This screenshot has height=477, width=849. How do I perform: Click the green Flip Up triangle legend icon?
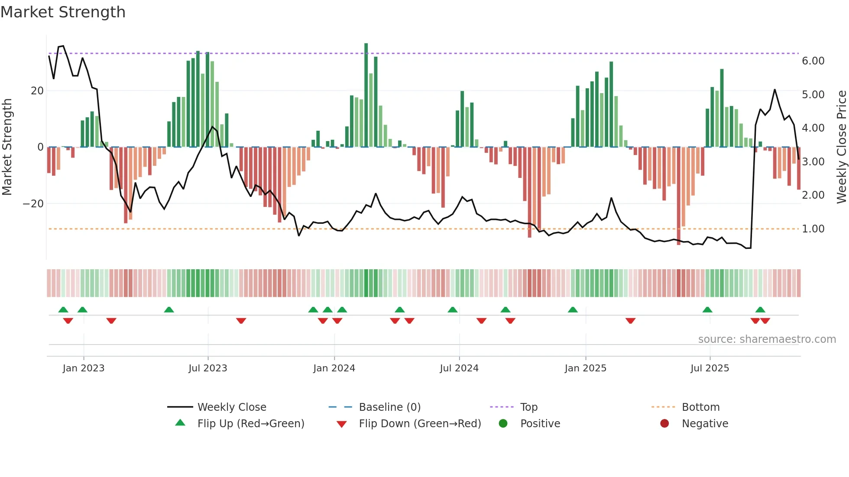[x=180, y=422]
